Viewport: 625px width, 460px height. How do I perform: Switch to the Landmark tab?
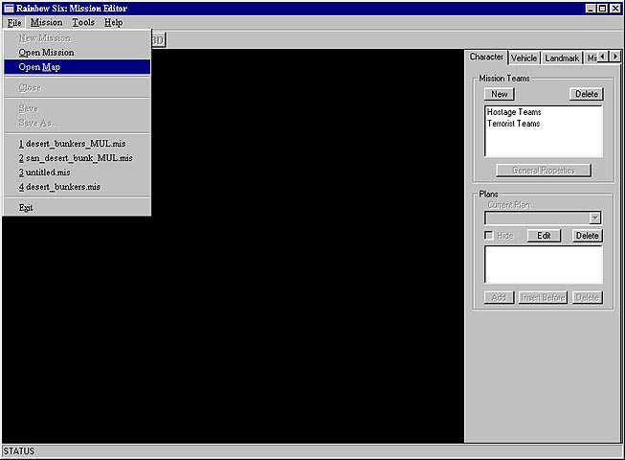tap(562, 58)
